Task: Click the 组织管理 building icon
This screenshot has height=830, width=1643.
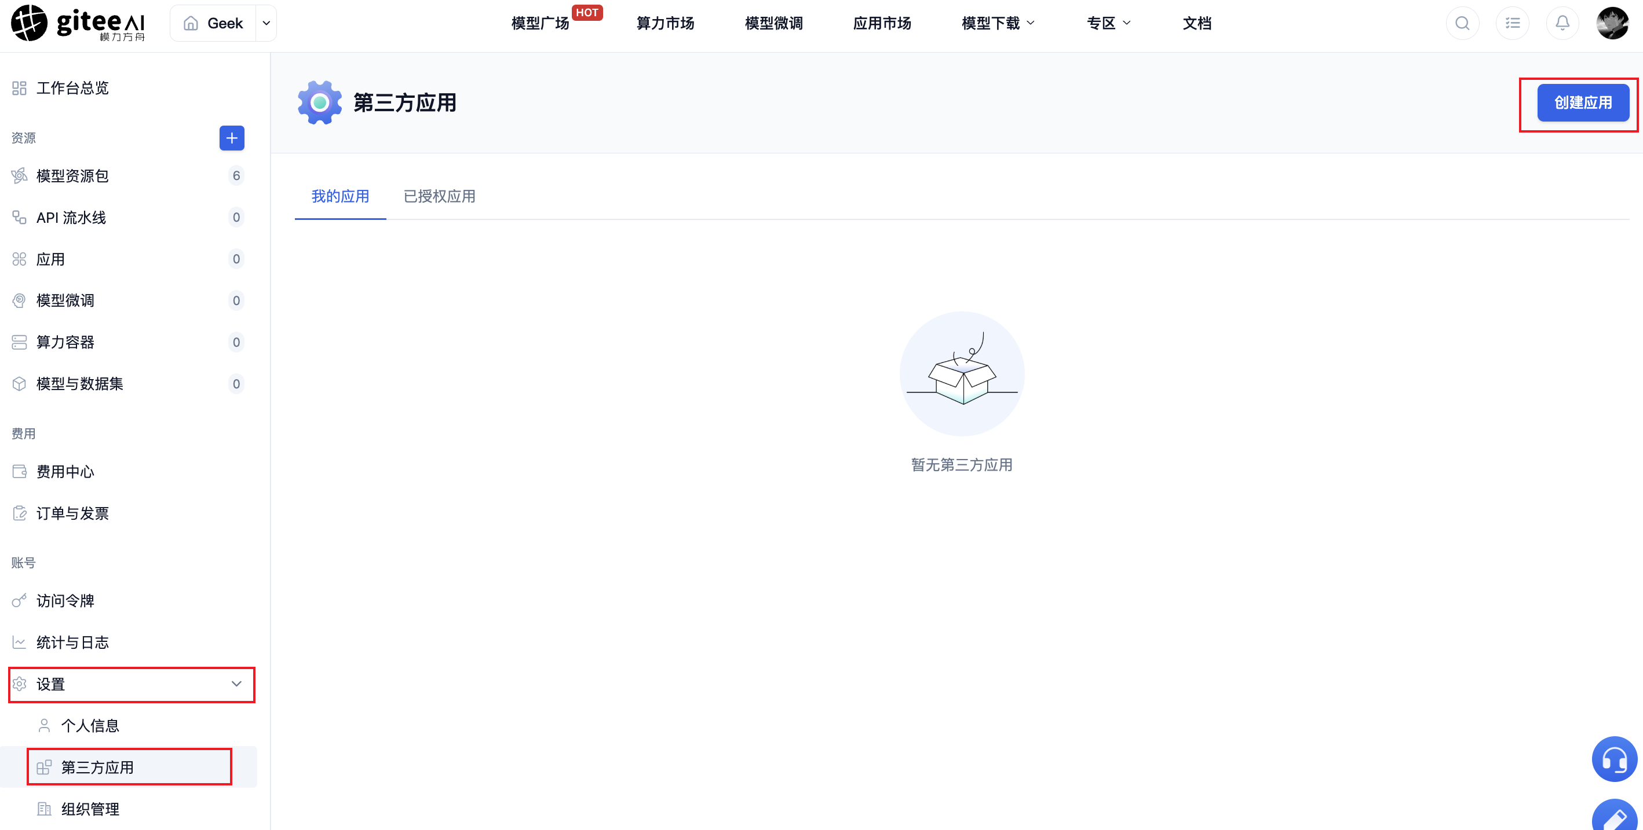Action: 44,809
